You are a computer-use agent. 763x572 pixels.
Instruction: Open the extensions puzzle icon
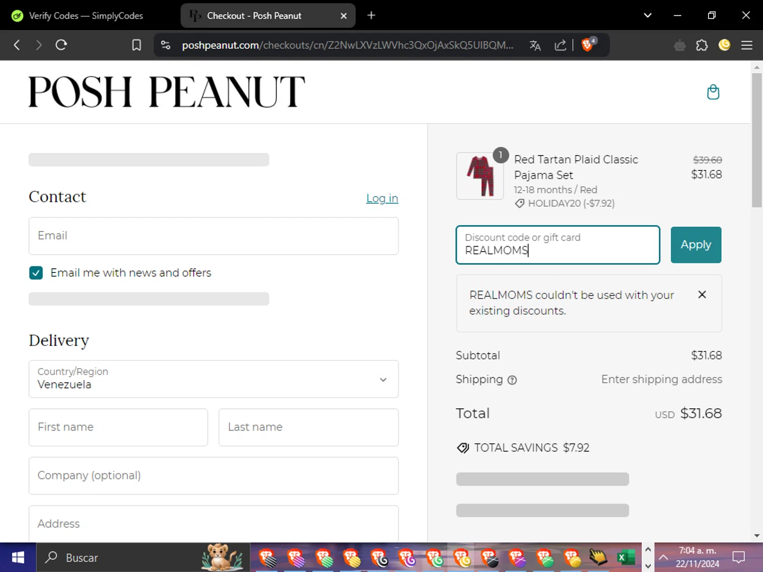[702, 45]
